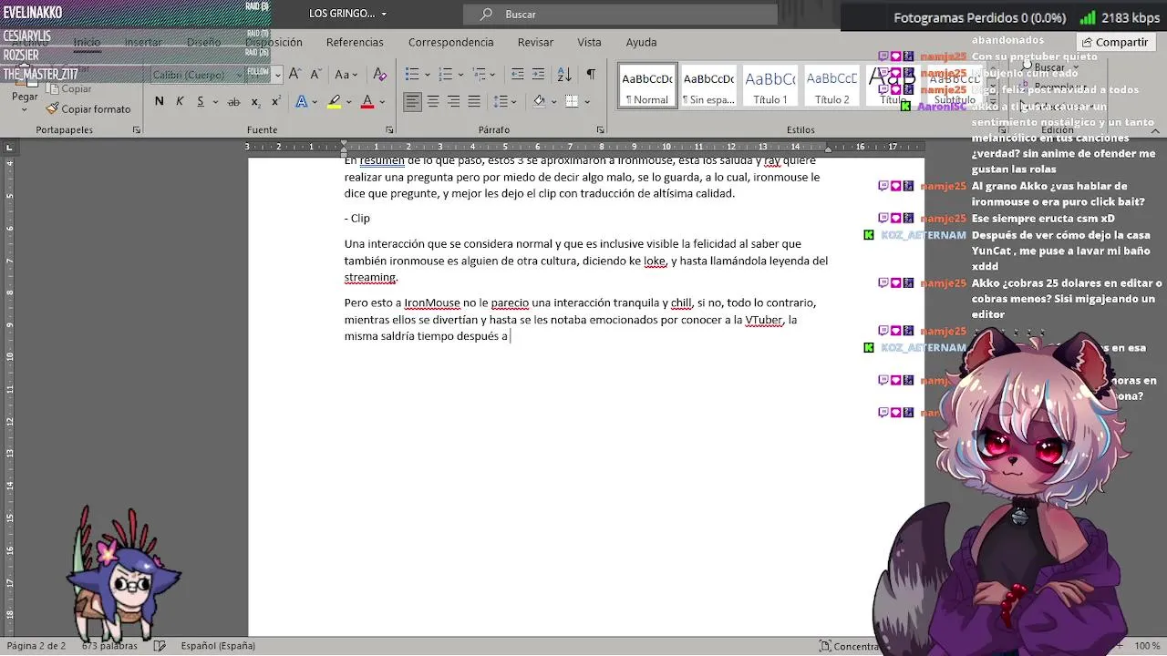The image size is (1167, 656).
Task: Click Copiar formato paintbrush
Action: tap(88, 109)
